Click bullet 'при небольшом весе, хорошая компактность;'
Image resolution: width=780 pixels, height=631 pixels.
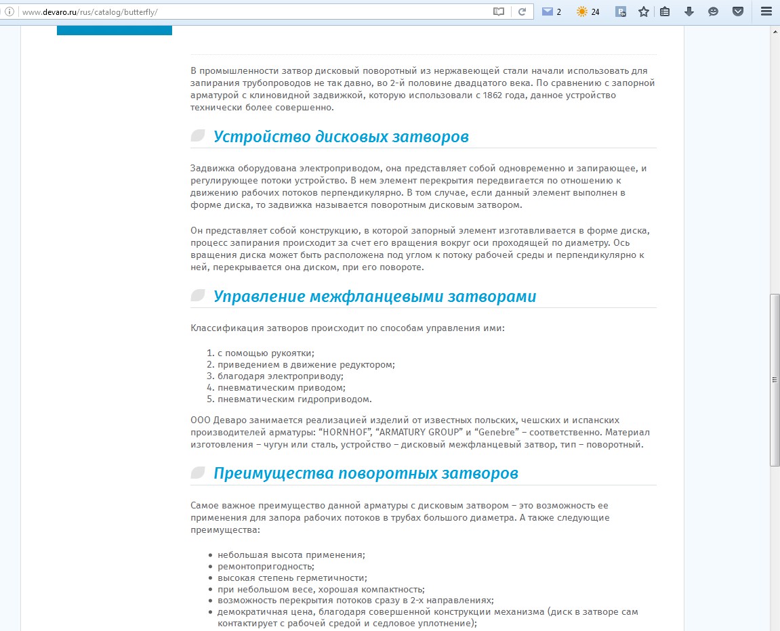321,589
